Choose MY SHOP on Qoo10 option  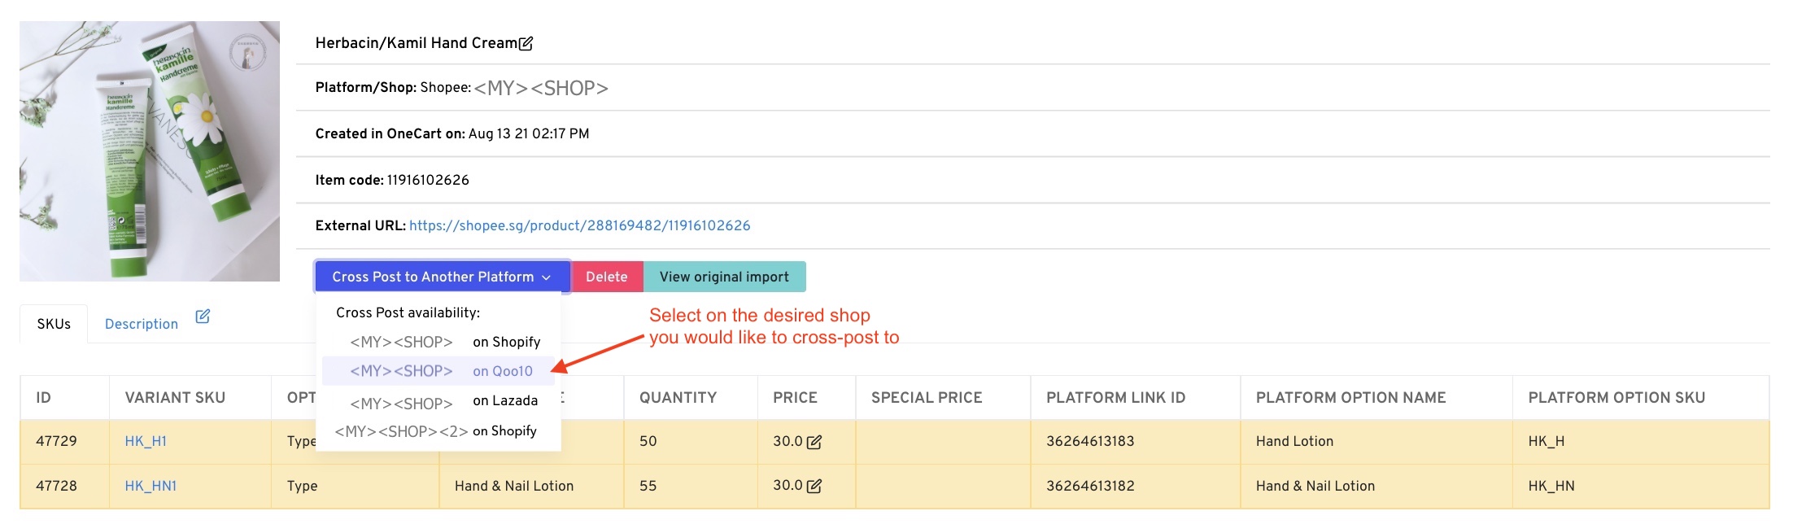440,371
